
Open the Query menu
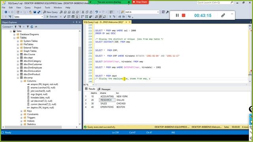tap(27, 7)
